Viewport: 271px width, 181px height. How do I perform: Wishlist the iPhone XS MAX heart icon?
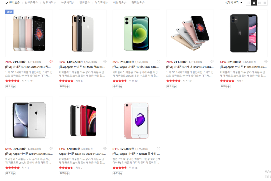coord(105,62)
